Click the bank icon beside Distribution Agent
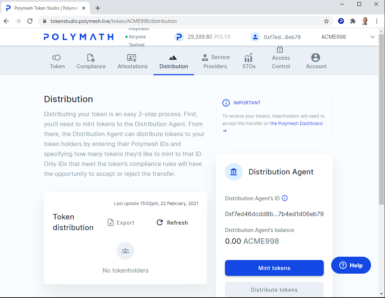 point(233,172)
